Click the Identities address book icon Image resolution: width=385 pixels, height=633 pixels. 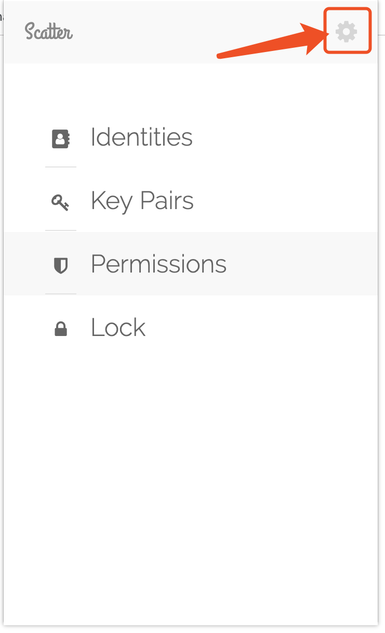click(61, 139)
